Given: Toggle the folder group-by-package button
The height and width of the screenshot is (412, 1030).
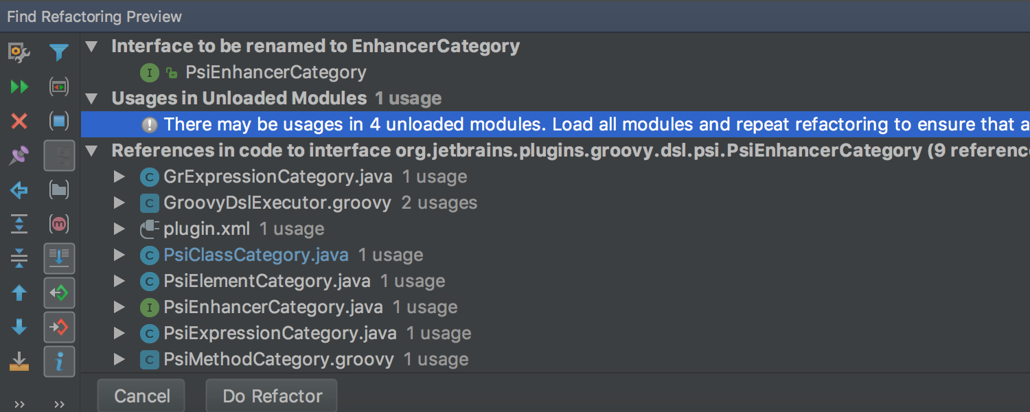Looking at the screenshot, I should [x=59, y=190].
